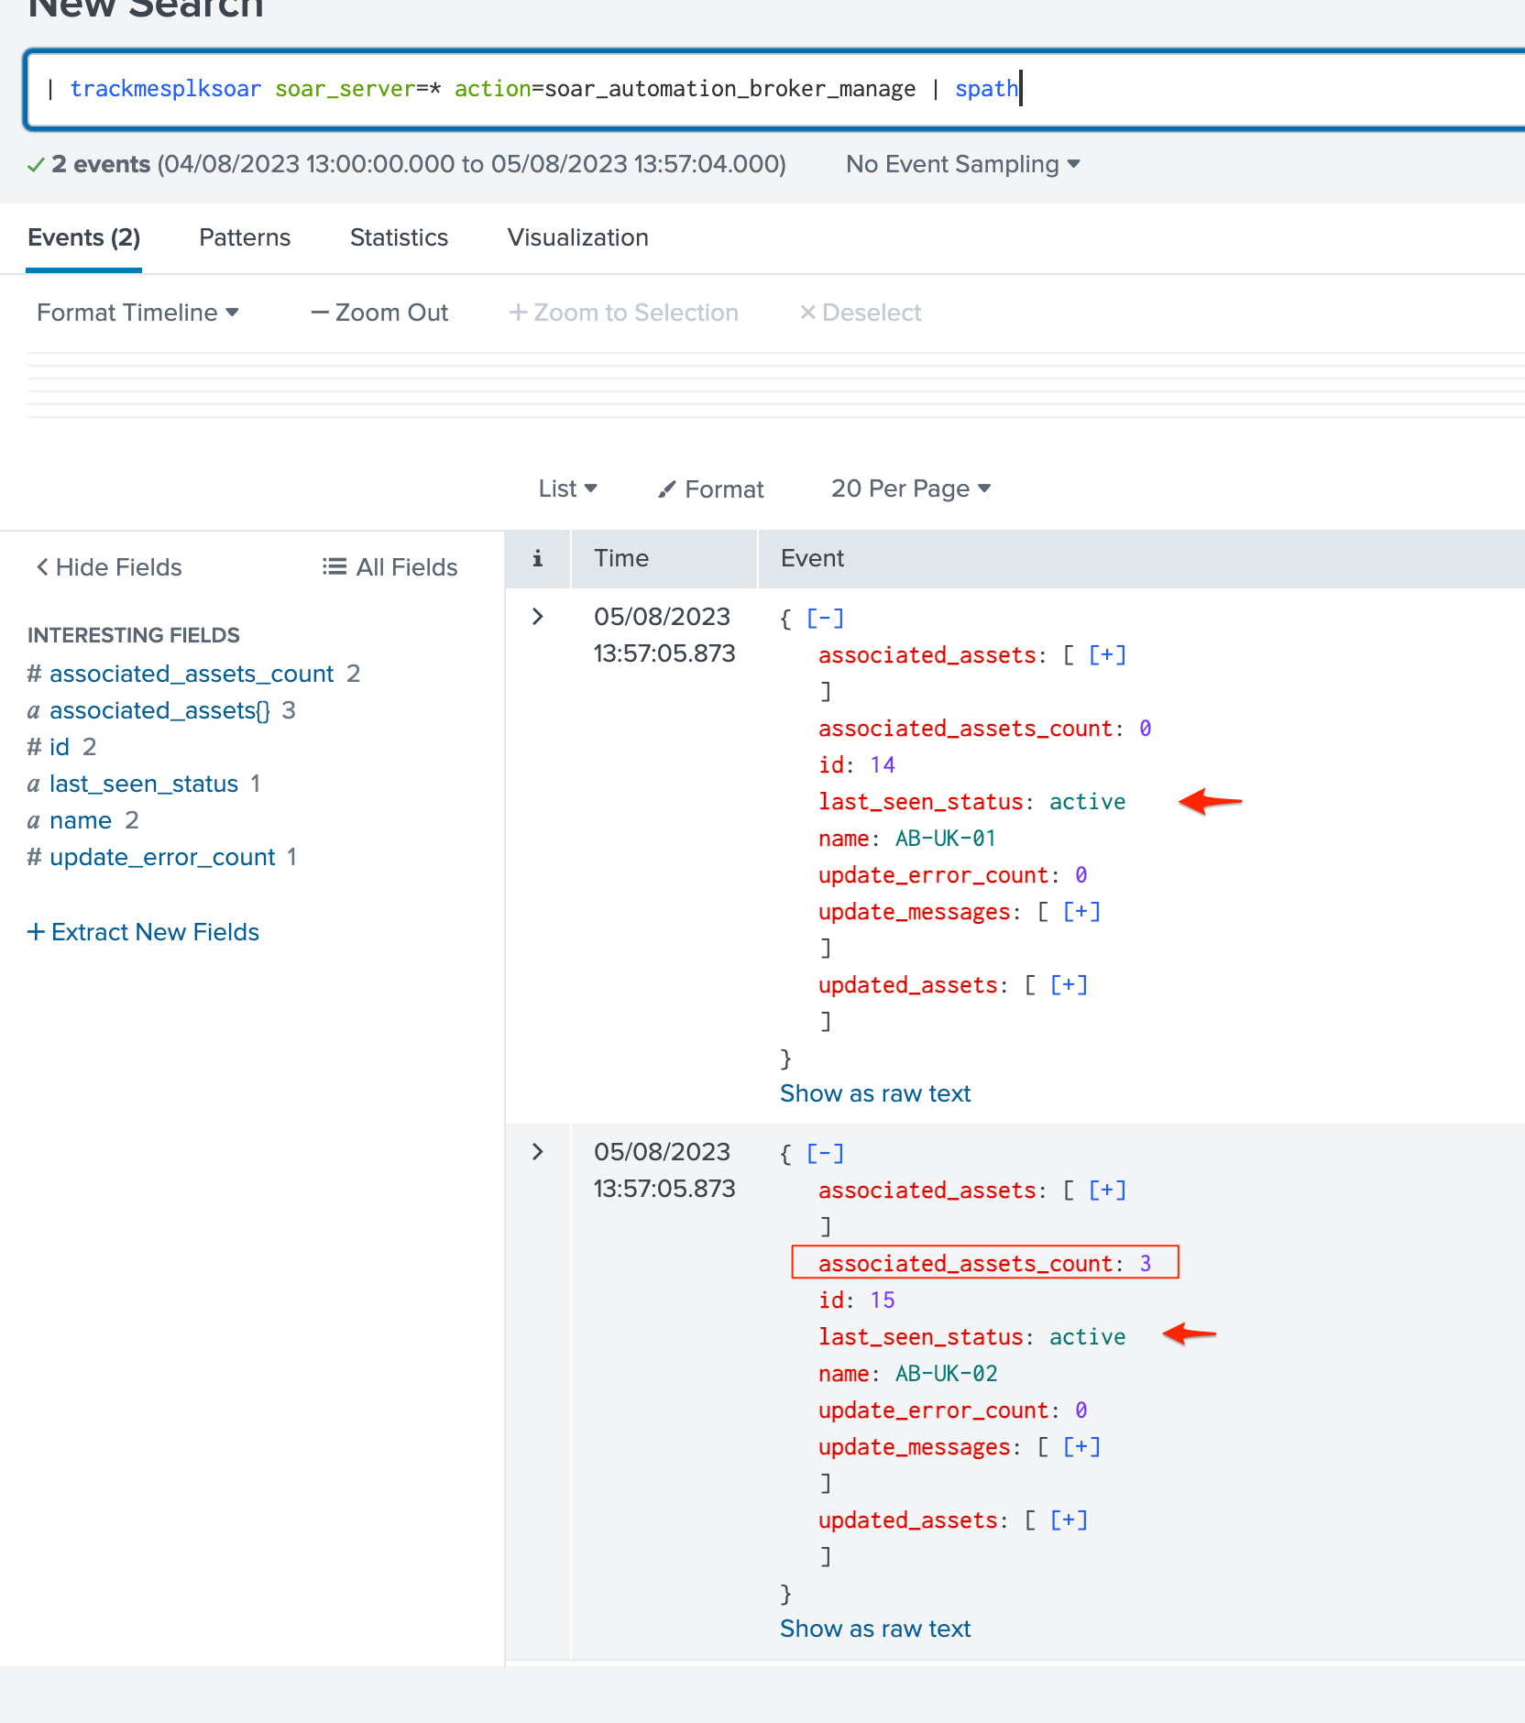Click Hide Fields to collapse sidebar
Screen dimensions: 1525x1723
[109, 567]
